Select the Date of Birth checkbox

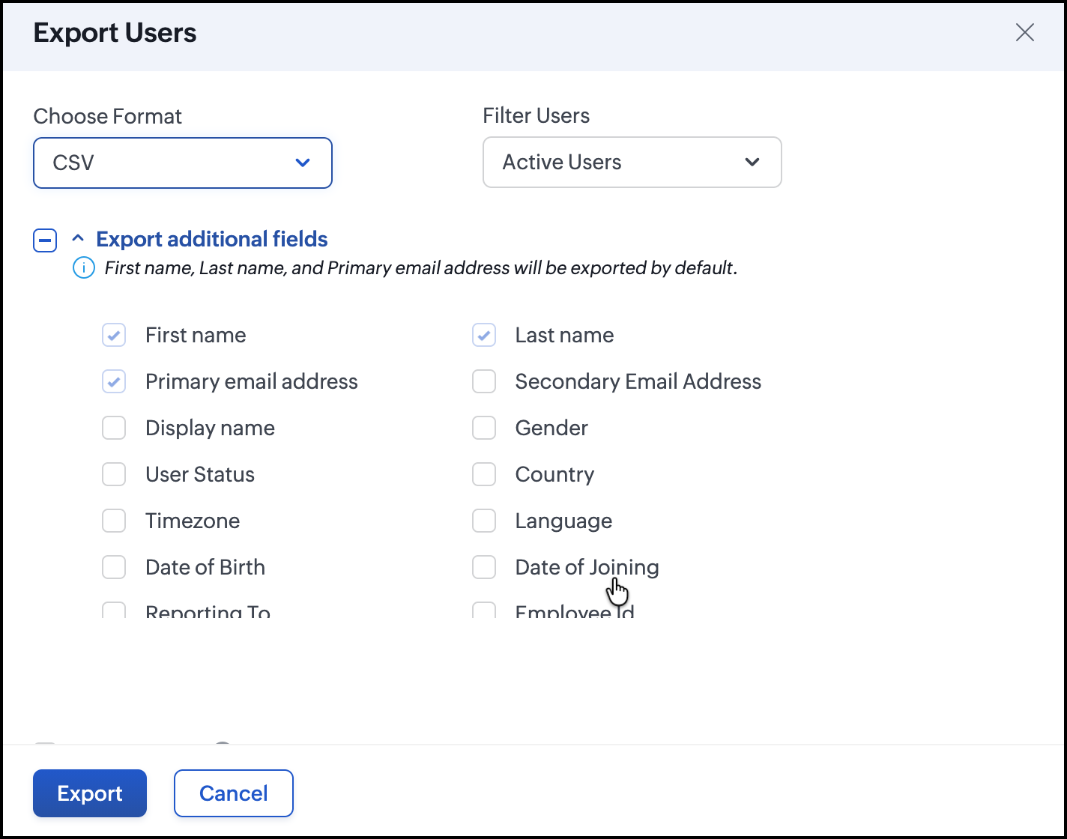[114, 567]
